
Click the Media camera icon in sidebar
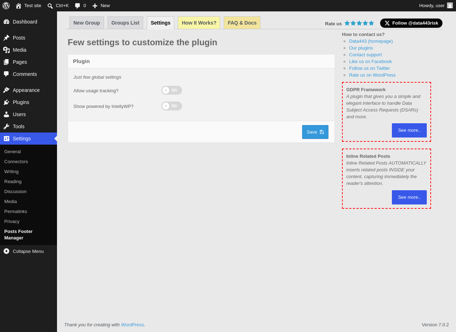6,50
